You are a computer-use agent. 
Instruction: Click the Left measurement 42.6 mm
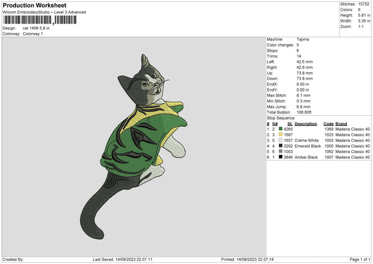coord(305,62)
